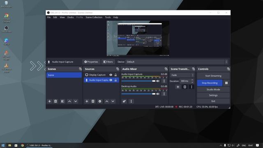Pause recording with the pause icon
The height and width of the screenshot is (148, 263).
(x=226, y=83)
